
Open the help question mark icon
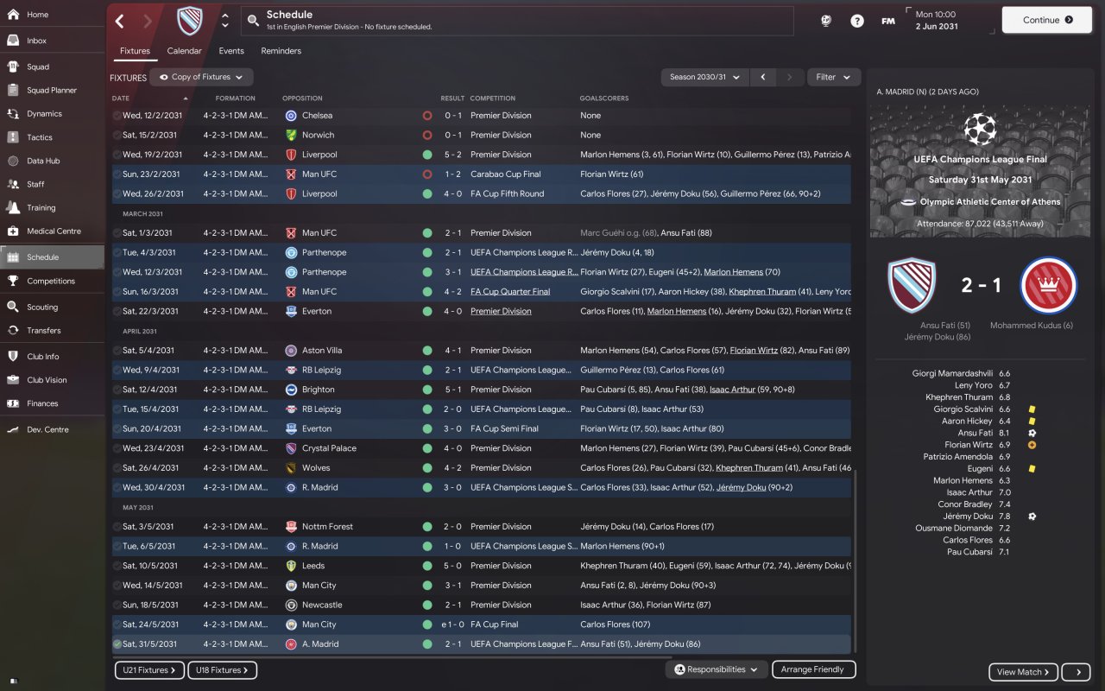pyautogui.click(x=856, y=21)
